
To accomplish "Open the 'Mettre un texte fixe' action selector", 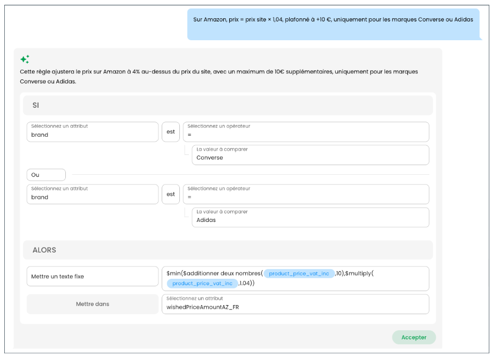I will (93, 277).
